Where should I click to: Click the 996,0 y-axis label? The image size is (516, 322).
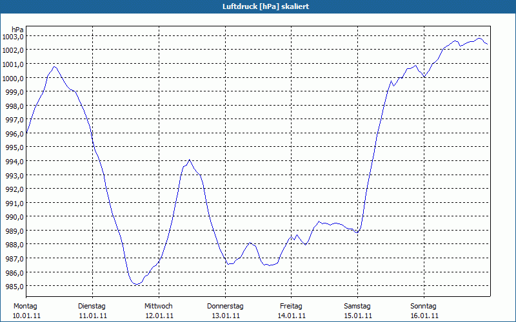coord(14,134)
